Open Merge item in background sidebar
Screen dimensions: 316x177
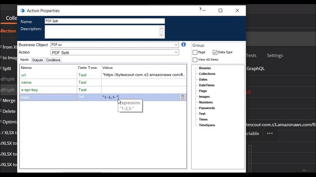point(9,100)
